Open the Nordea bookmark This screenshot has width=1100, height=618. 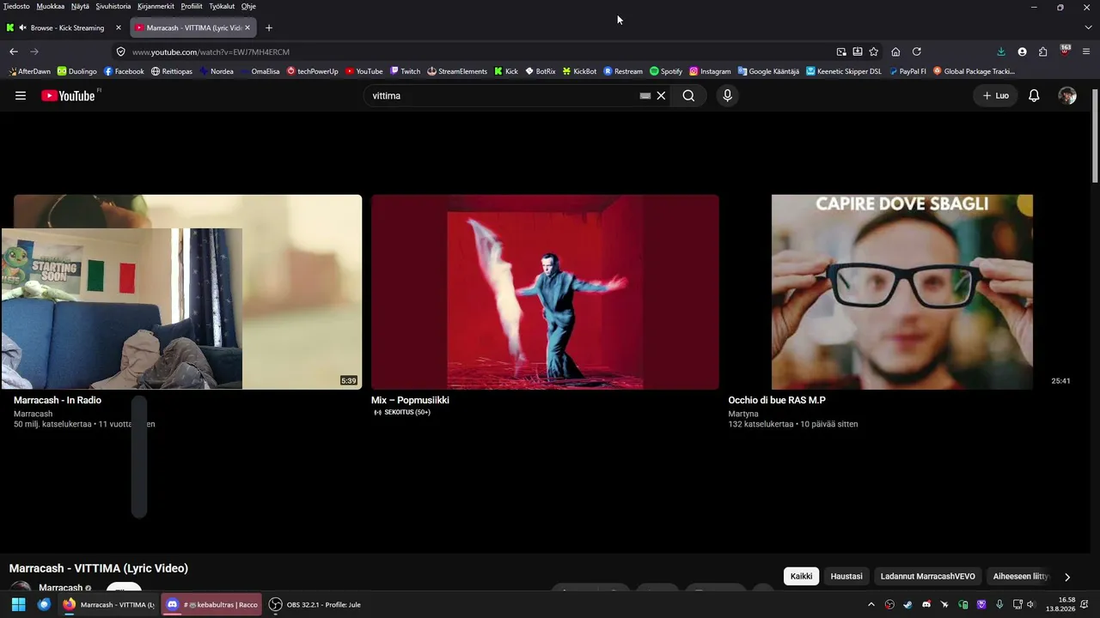(x=217, y=71)
